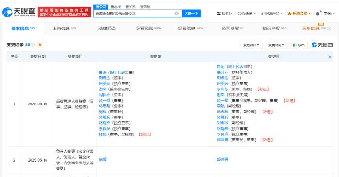
Task: Click the 天眼一下 search button
Action: [191, 14]
